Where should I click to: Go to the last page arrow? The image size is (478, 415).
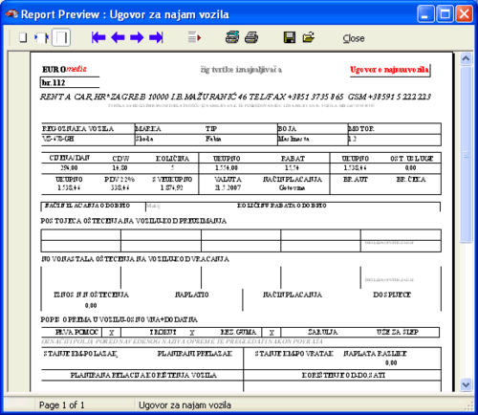pyautogui.click(x=156, y=37)
